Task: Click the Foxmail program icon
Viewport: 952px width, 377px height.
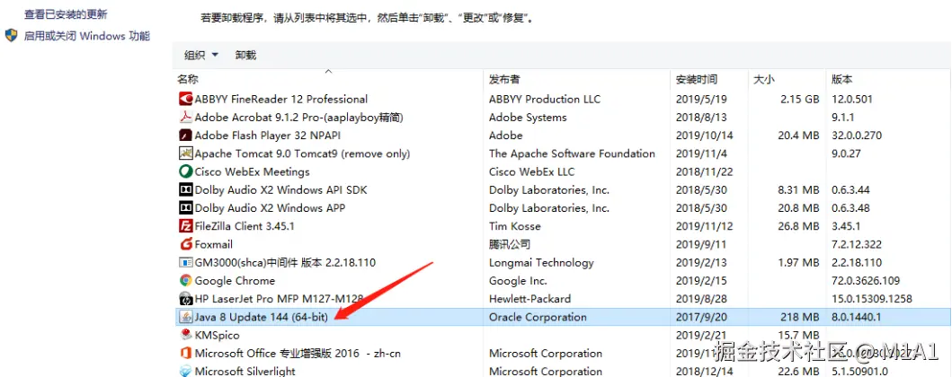Action: tap(185, 244)
